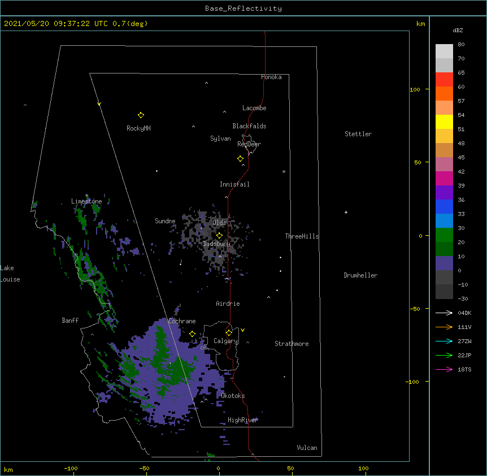Select the green 22JP arrow in legend
Viewport: 487px width, 476px height.
[444, 355]
